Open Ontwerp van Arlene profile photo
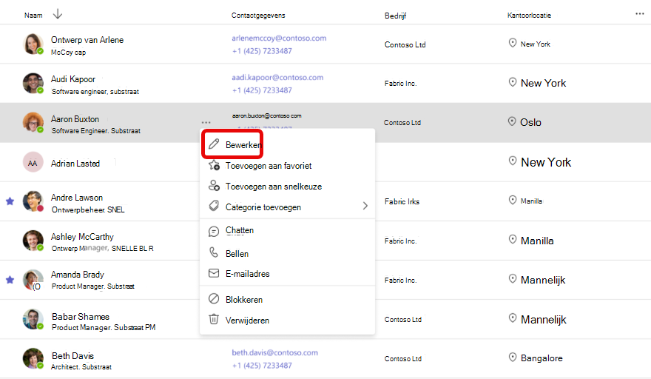This screenshot has height=379, width=651. pos(33,44)
